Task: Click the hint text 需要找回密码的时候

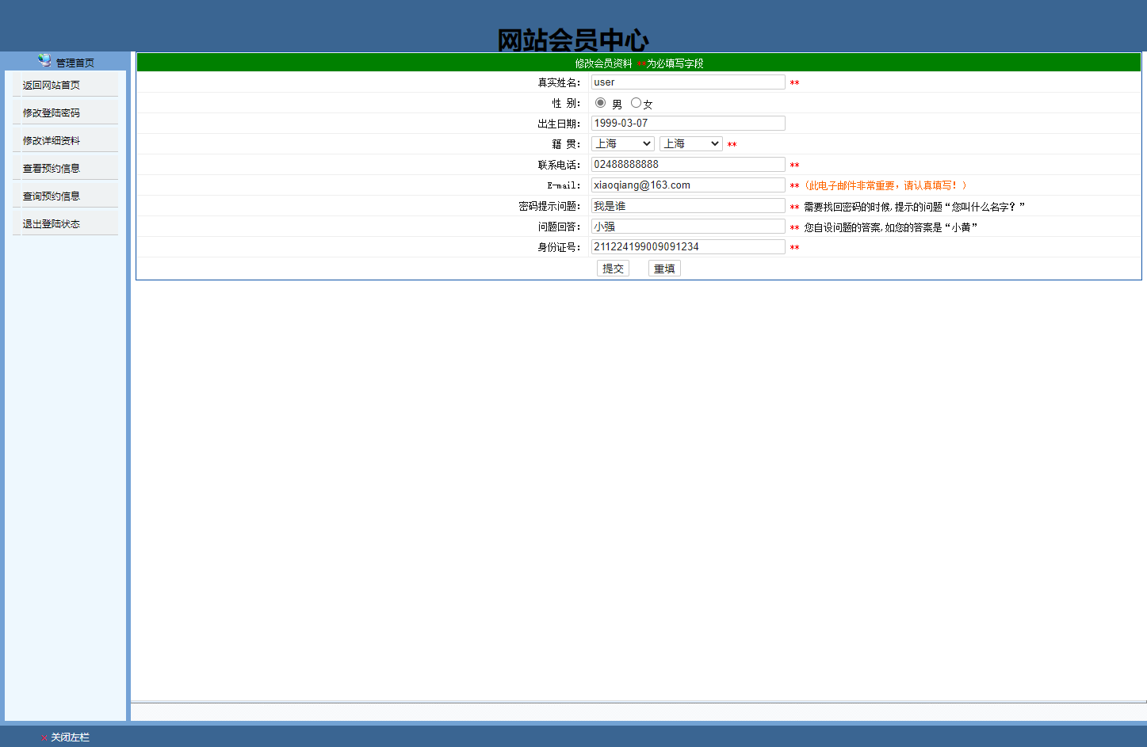Action: coord(914,206)
